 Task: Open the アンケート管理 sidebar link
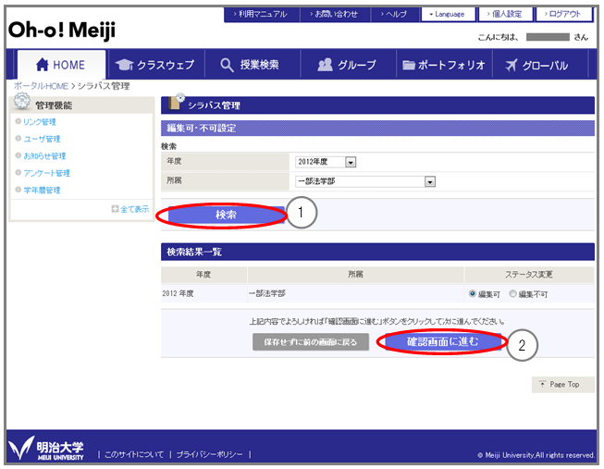click(46, 173)
